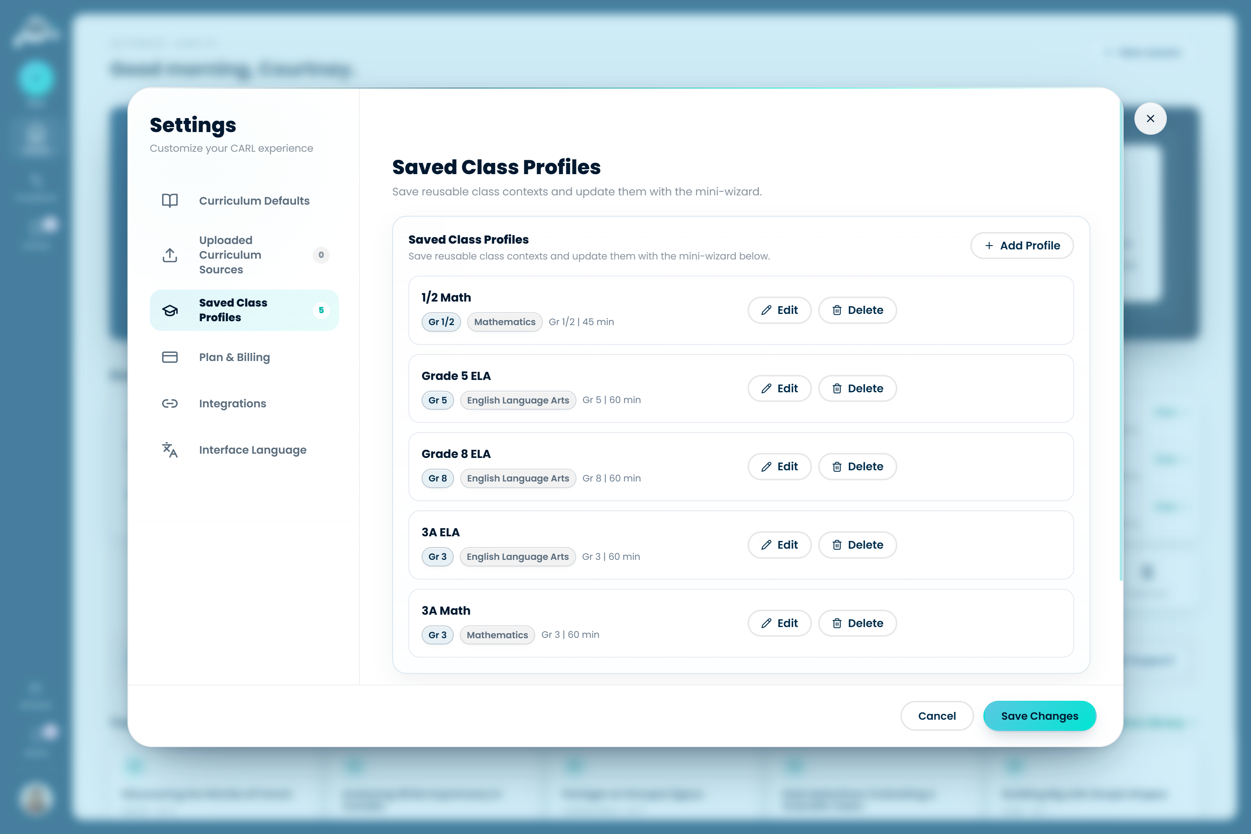Click the Gr 3 tag on 3A ELA
Image resolution: width=1251 pixels, height=834 pixels.
pos(437,556)
